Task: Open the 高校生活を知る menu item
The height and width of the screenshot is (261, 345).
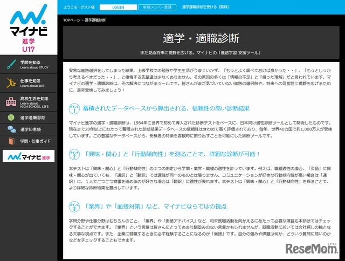Action: (x=29, y=102)
